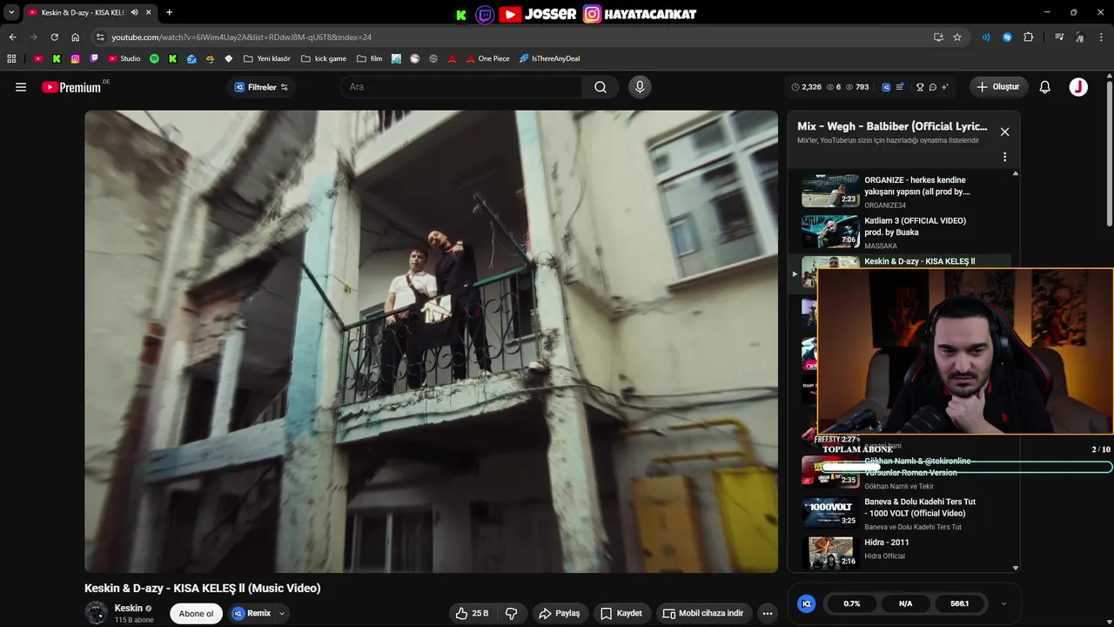
Task: Expand the vidIQ stats panel chevron
Action: 1003,603
